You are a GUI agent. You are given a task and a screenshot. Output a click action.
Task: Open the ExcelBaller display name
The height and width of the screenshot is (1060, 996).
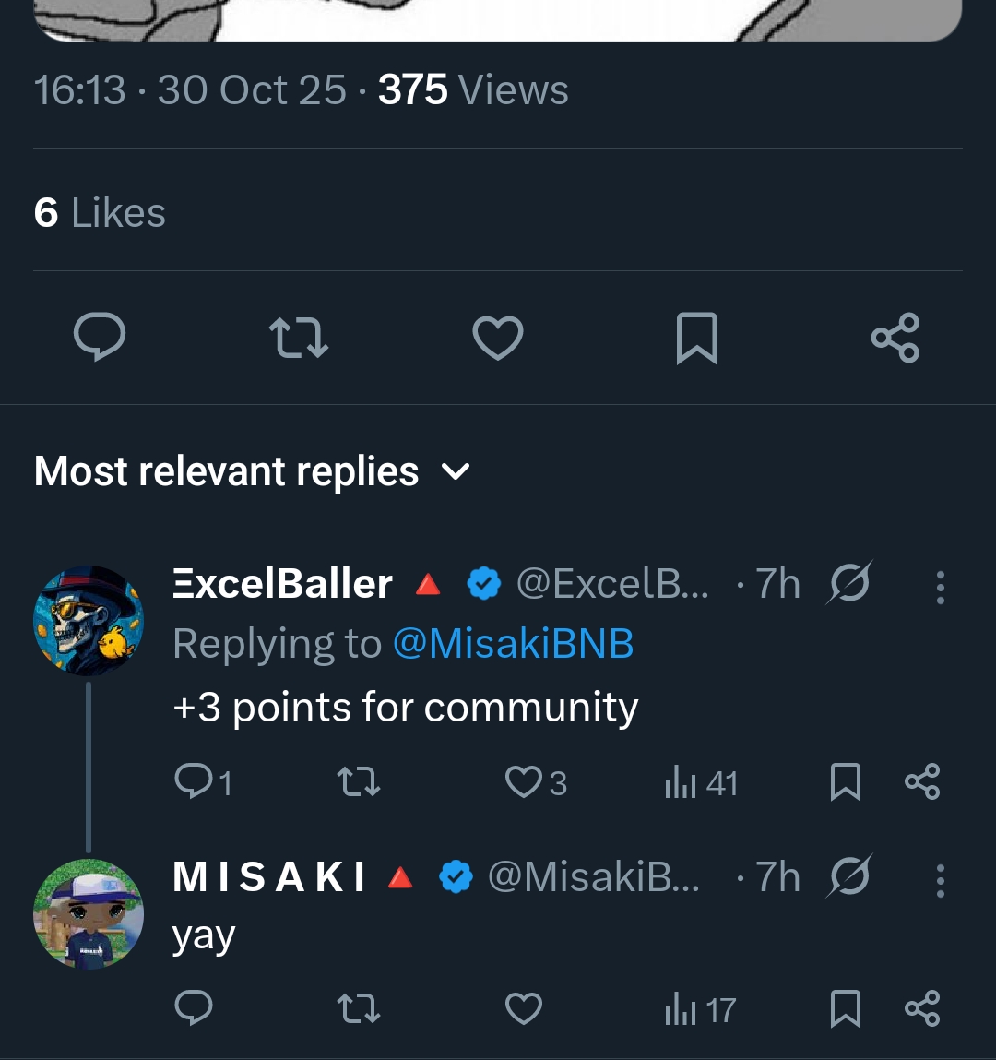pos(282,584)
